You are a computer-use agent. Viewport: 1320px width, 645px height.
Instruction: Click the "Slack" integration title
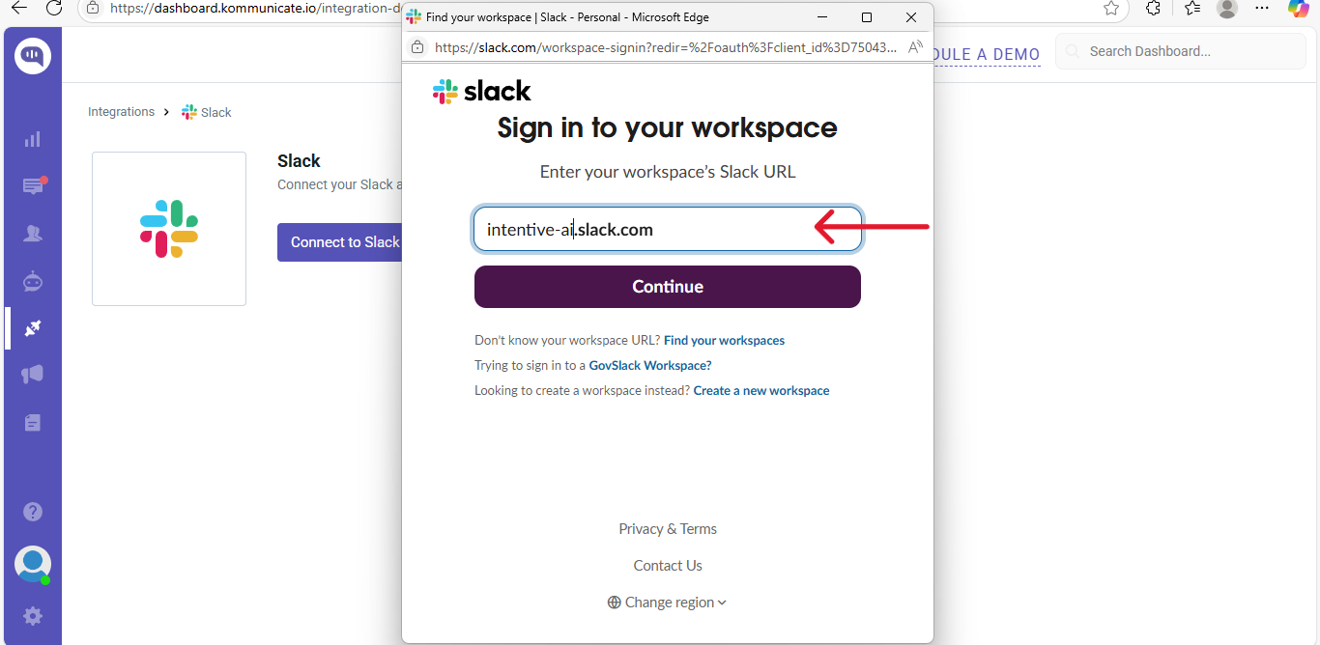pyautogui.click(x=299, y=161)
